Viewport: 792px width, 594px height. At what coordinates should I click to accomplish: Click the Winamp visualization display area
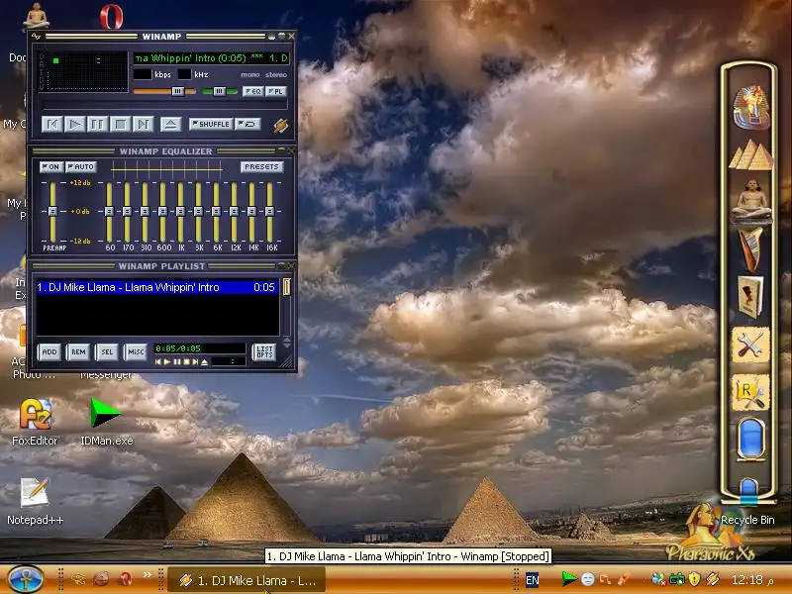pos(84,70)
